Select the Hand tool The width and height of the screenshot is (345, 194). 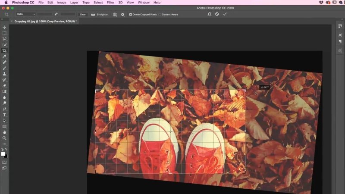click(x=4, y=132)
